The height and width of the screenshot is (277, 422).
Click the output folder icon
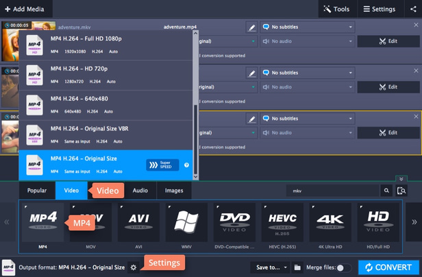click(x=297, y=267)
